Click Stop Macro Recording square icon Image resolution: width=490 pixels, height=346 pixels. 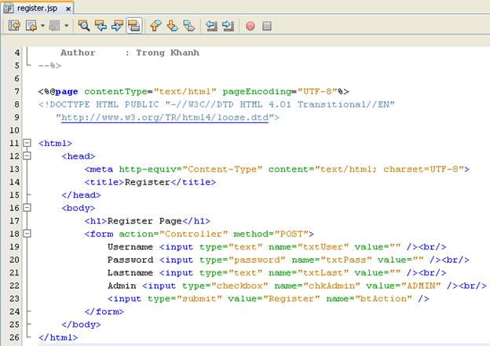tap(266, 26)
